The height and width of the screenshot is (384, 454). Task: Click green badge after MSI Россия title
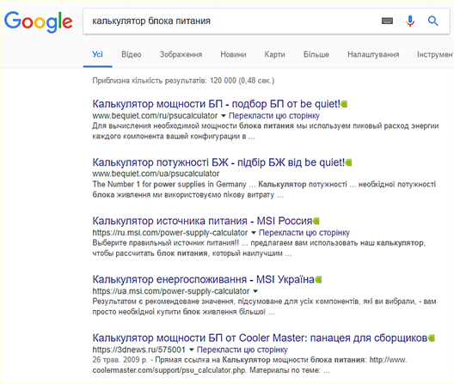tap(316, 221)
